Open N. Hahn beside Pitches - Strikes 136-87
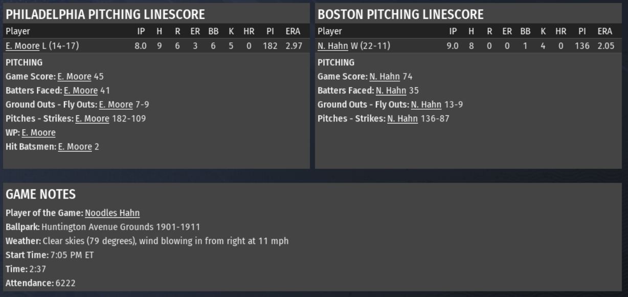Viewport: 628px width, 297px height. [x=402, y=119]
